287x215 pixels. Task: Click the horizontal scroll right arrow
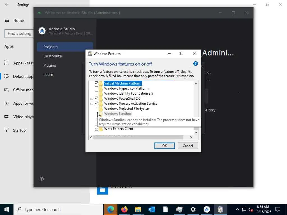pyautogui.click(x=191, y=137)
